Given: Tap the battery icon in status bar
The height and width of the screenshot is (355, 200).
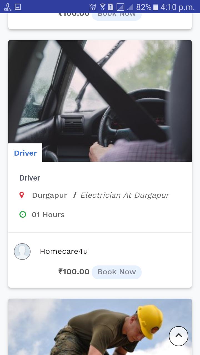Looking at the screenshot, I should (x=156, y=7).
